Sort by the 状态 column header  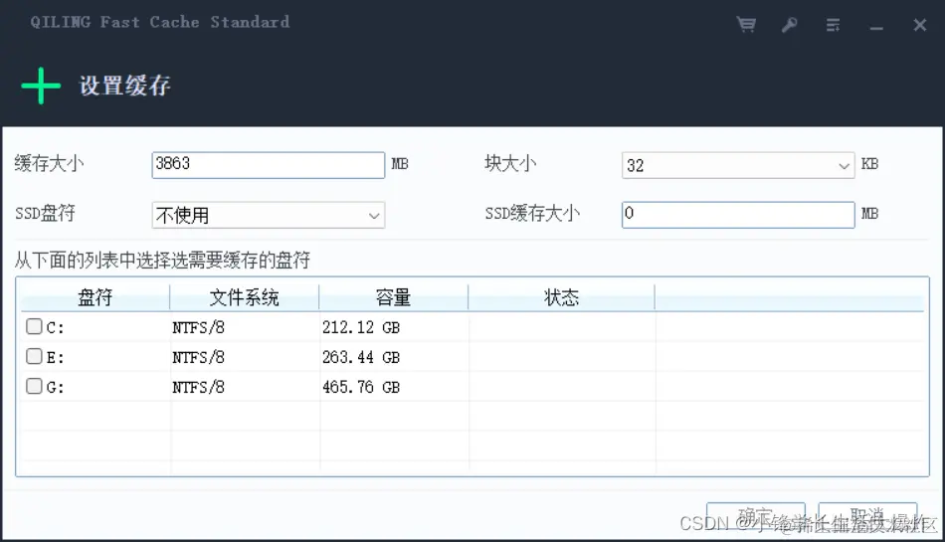click(561, 297)
